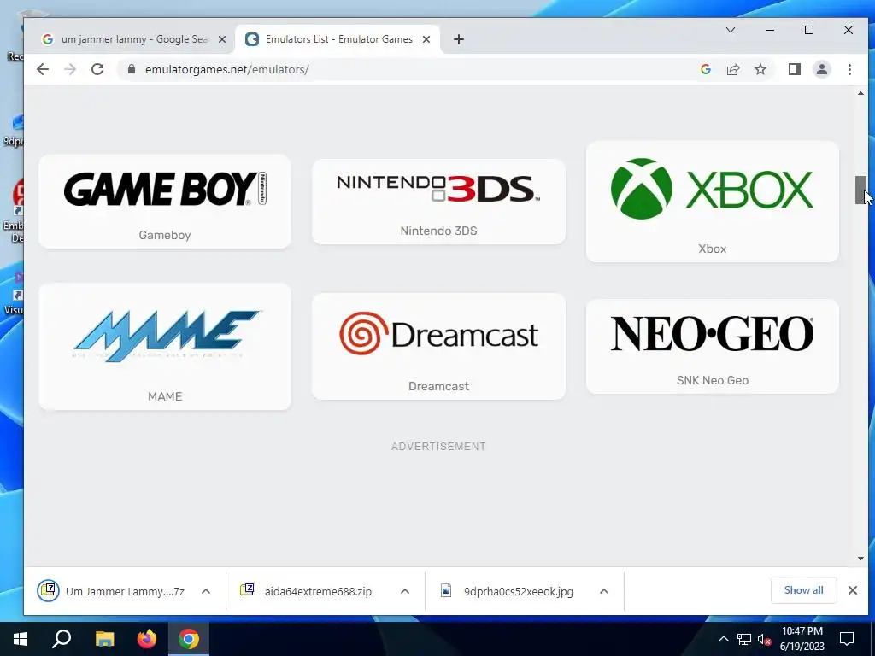This screenshot has width=875, height=656.
Task: Click the Chrome taskbar icon
Action: coord(189,639)
